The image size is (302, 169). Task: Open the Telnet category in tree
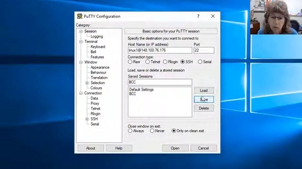coord(95,108)
